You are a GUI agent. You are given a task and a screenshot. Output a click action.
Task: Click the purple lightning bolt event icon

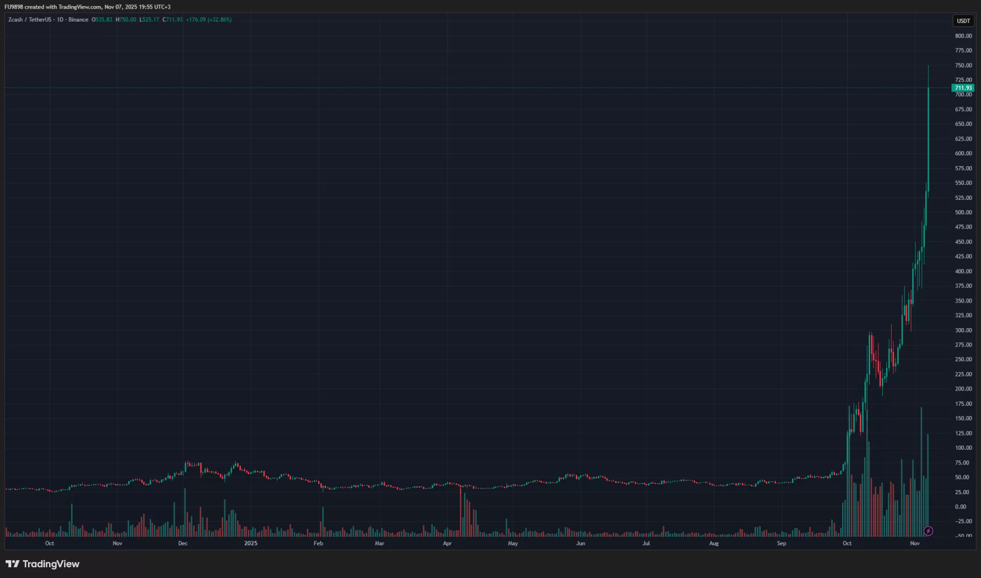(928, 531)
